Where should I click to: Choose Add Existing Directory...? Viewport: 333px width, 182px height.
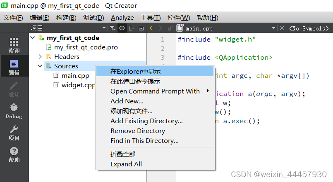[155, 121]
